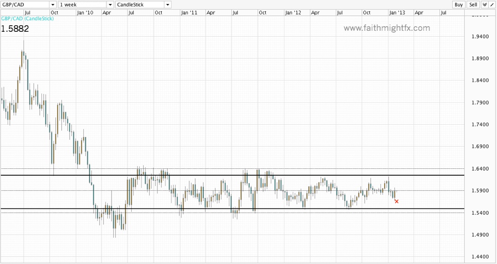Screen dimensions: 497x264
Task: Click the GBP/CAD symbol combo field
Action: [25, 5]
